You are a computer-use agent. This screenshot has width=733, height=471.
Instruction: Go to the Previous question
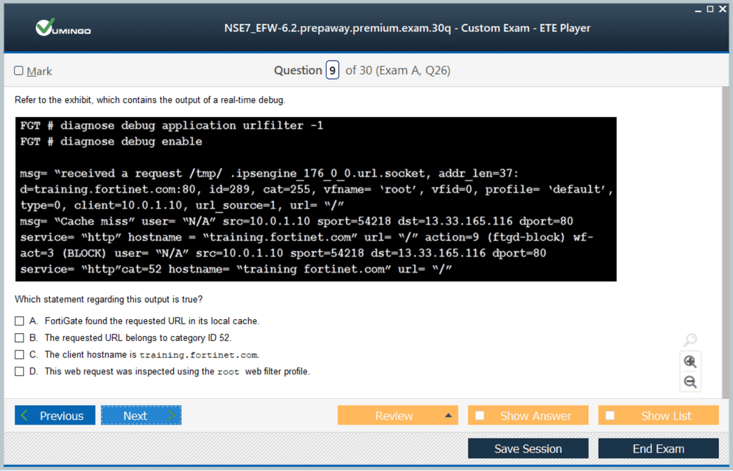point(55,416)
